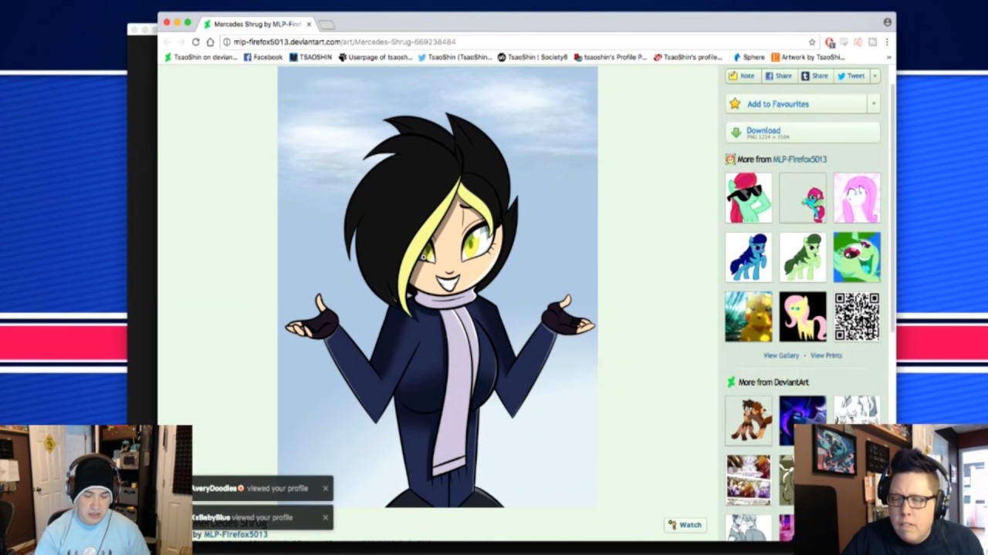Open the brown pony thumbnail under More from DeviantArt
Viewport: 988px width, 555px height.
pos(749,420)
